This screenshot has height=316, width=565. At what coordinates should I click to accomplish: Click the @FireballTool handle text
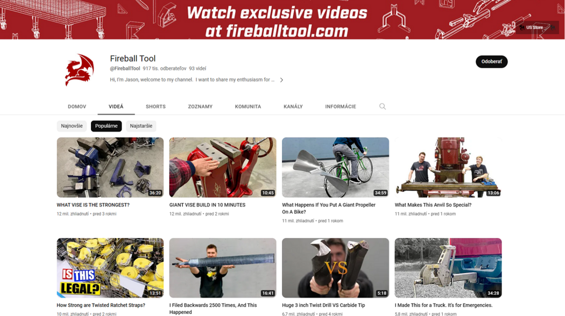125,69
